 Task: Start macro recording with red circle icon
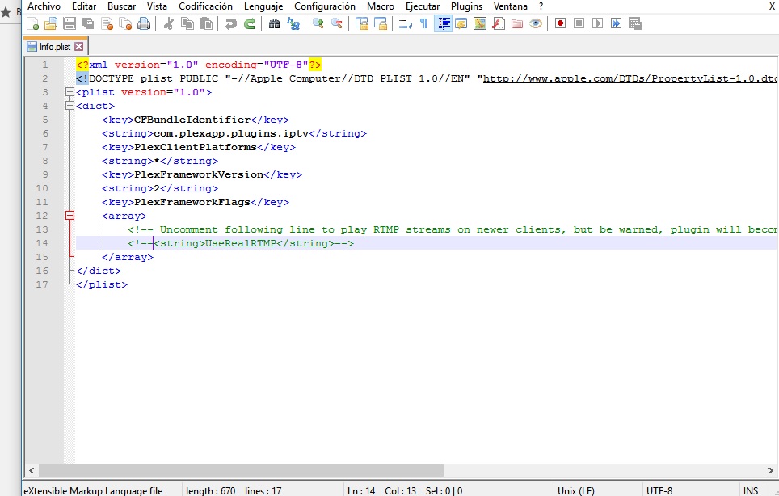pyautogui.click(x=560, y=23)
